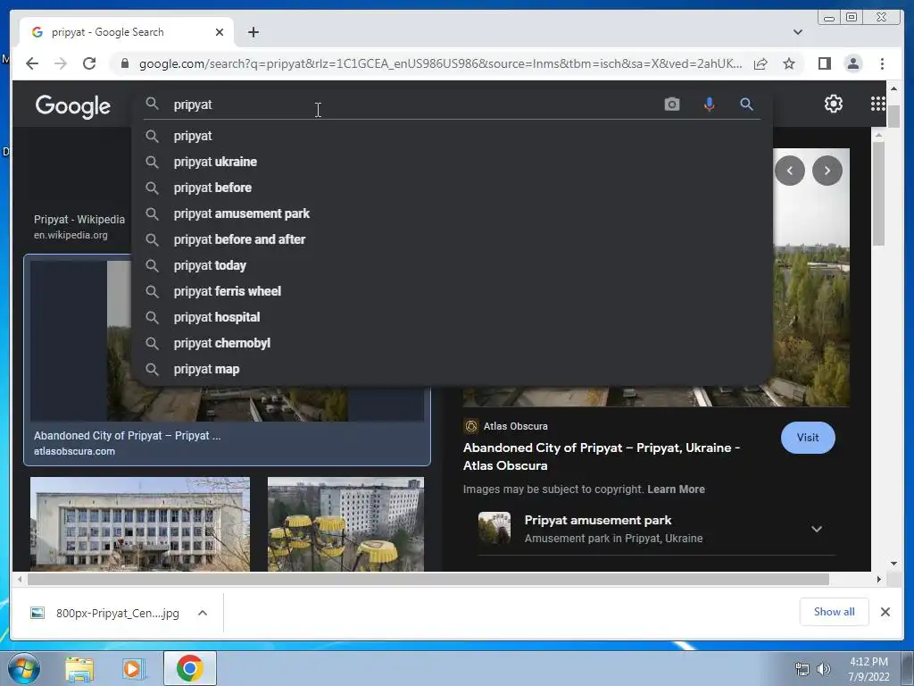Viewport: 914px width, 686px height.
Task: Click the page vertical scrollbar thumb
Action: [x=893, y=115]
